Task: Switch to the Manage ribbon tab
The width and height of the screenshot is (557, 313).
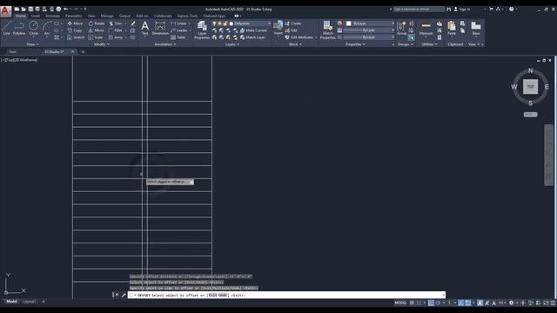Action: tap(106, 16)
